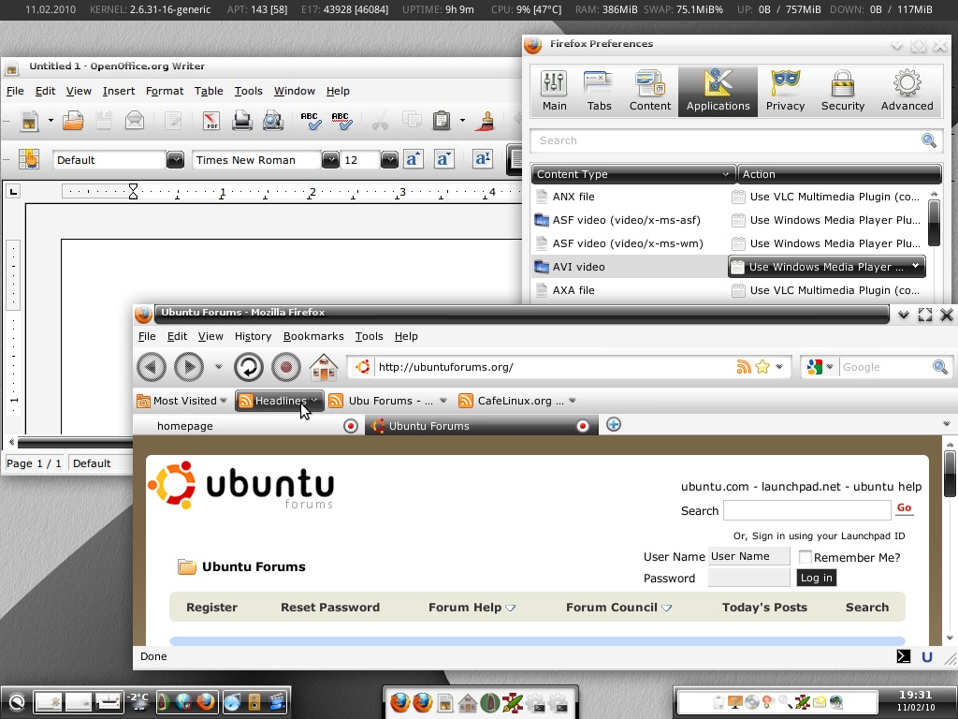Expand the Most Visited bookmarks folder
The image size is (958, 719).
point(182,401)
